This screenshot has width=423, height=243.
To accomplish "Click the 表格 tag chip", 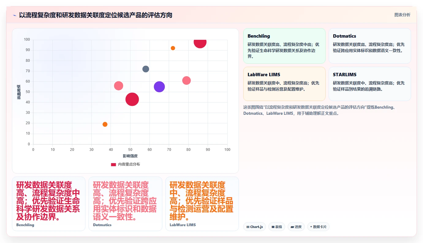I will (x=277, y=227).
